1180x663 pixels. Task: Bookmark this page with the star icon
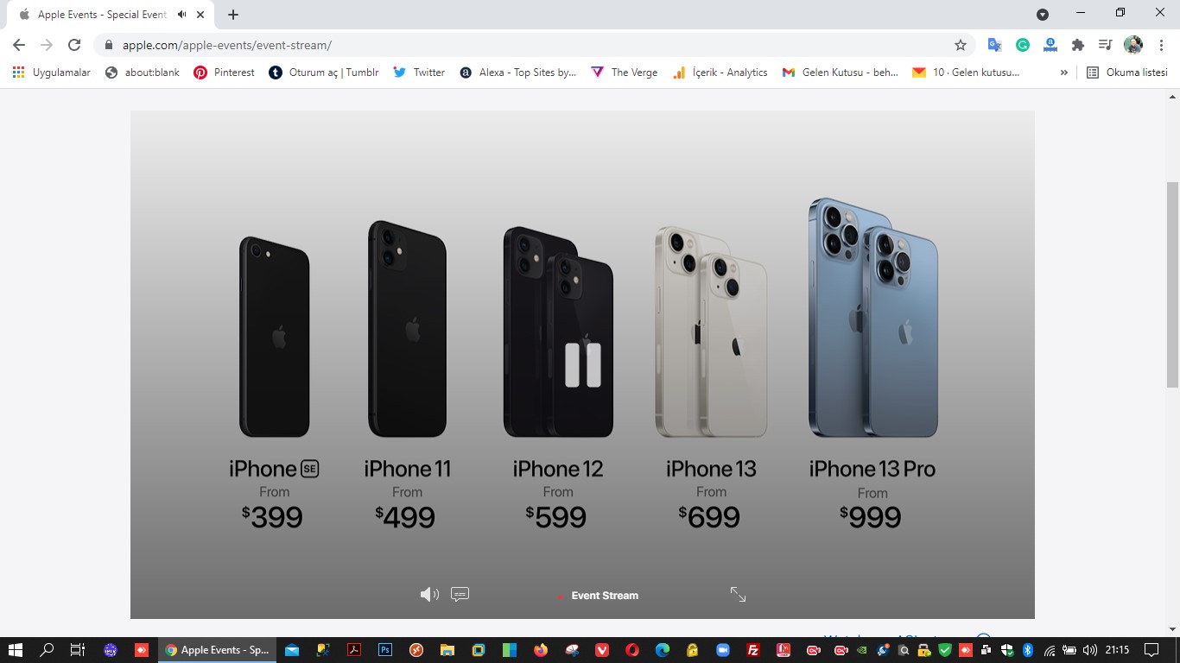[961, 45]
